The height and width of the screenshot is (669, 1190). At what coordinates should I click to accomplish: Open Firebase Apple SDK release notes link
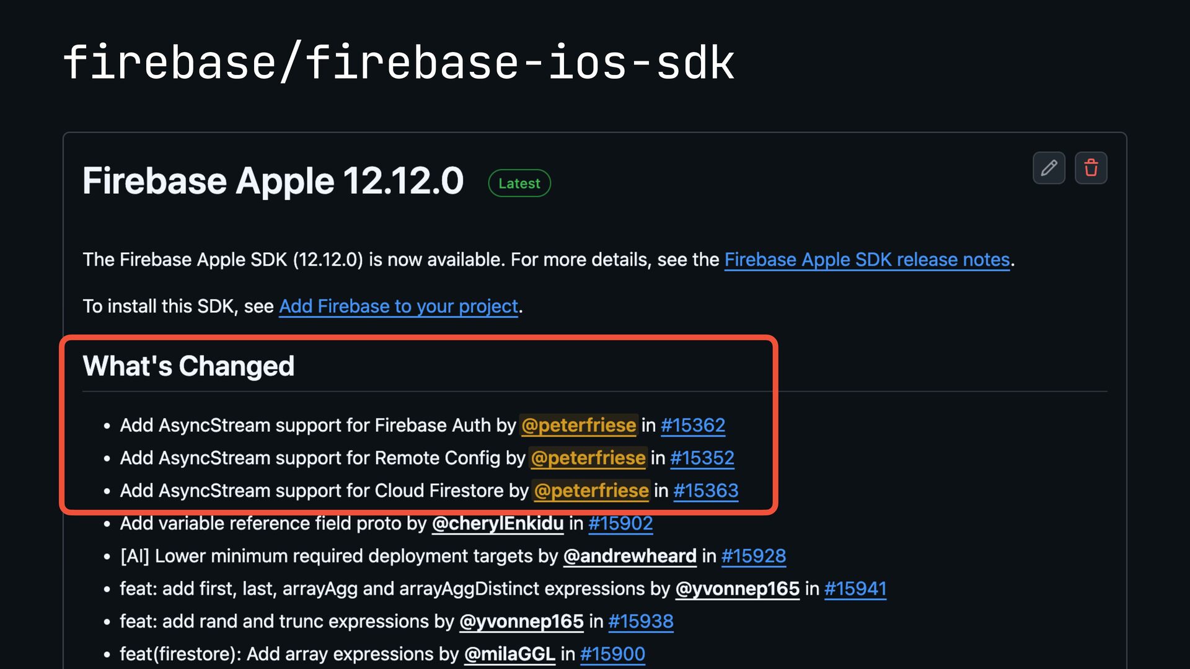[867, 260]
